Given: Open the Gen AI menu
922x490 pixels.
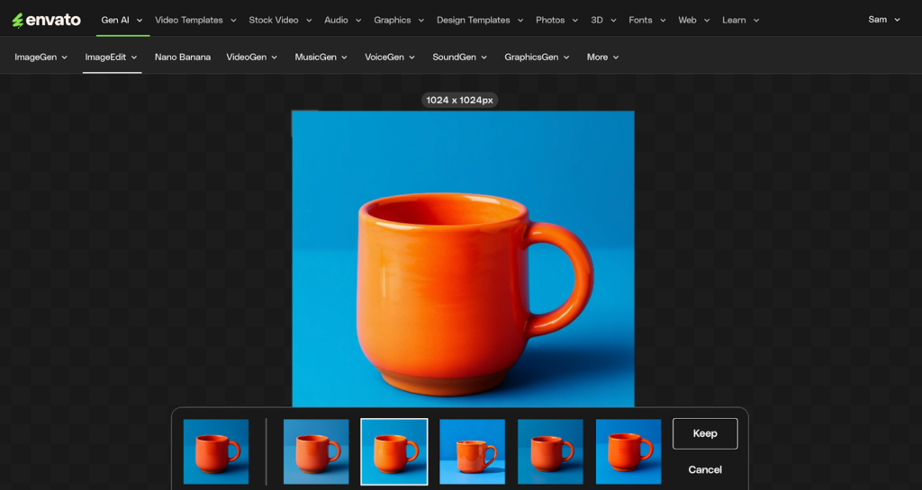Looking at the screenshot, I should coord(122,20).
